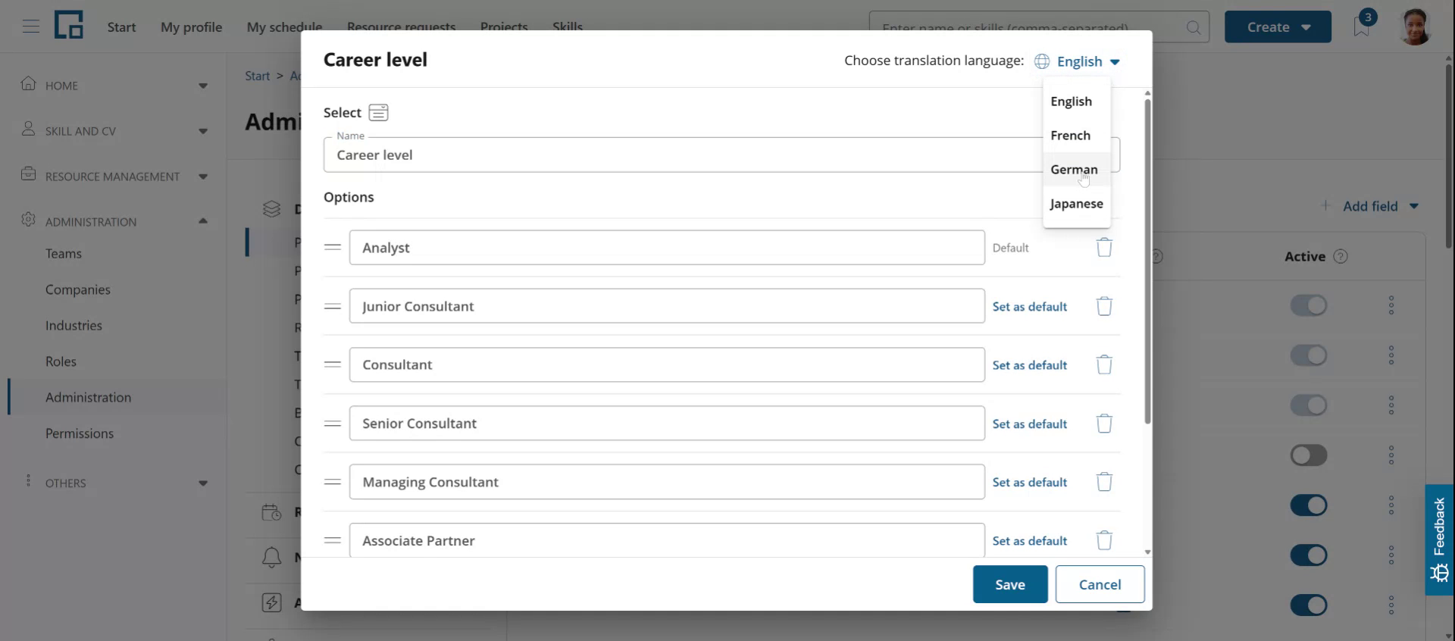
Task: Click the application logo
Action: (x=69, y=25)
